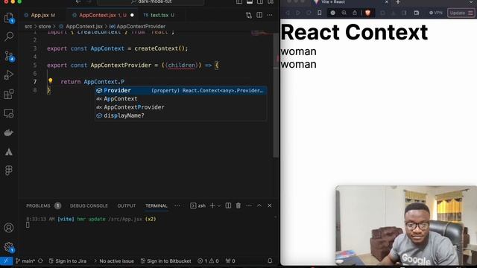
Task: Split the terminal panel
Action: pyautogui.click(x=228, y=205)
